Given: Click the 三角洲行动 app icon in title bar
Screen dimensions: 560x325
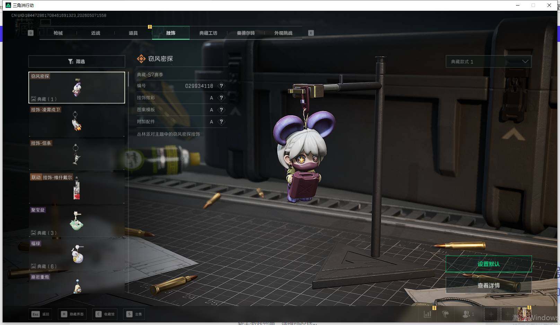Looking at the screenshot, I should (x=8, y=5).
